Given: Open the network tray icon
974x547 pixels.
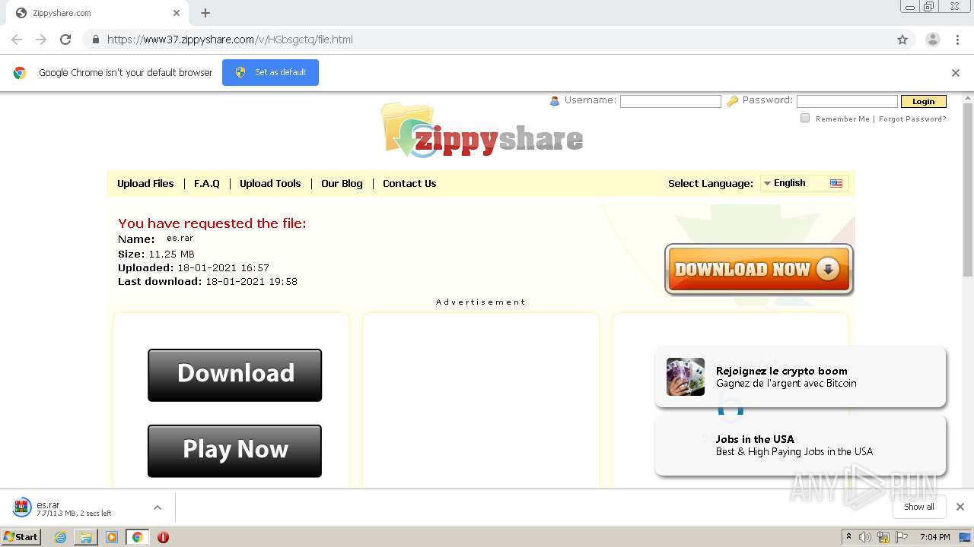Looking at the screenshot, I should [x=883, y=537].
